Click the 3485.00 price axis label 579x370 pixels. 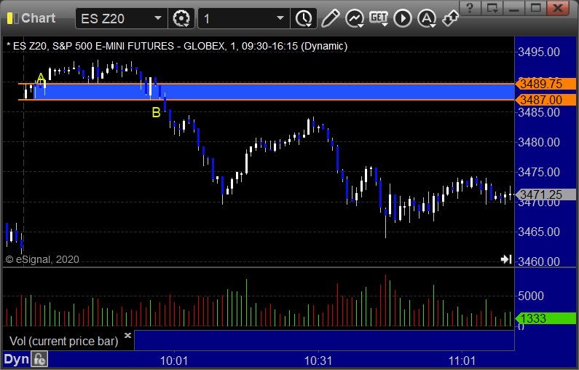click(x=539, y=112)
